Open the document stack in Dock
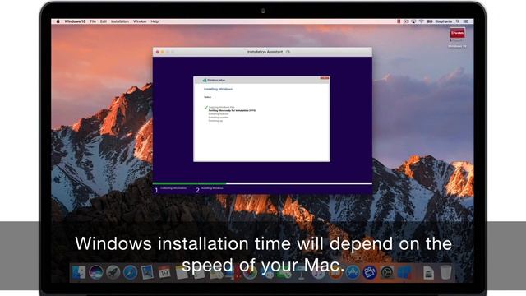 pos(428,273)
